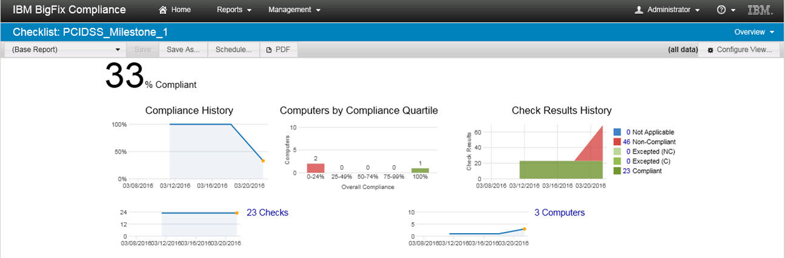Click the Excepted (NC) legend swatch
The width and height of the screenshot is (785, 258).
(x=617, y=151)
